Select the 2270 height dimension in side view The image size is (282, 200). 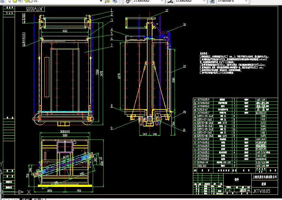click(119, 76)
